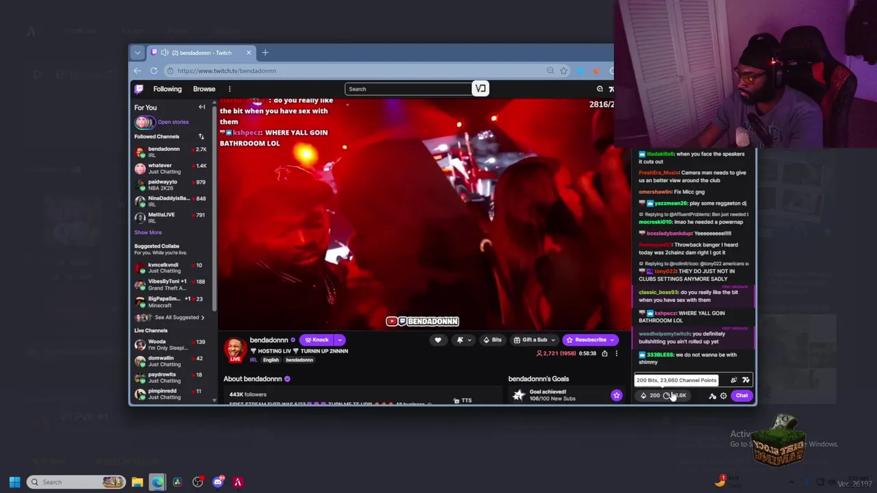Open the Bits button below the video

point(492,340)
